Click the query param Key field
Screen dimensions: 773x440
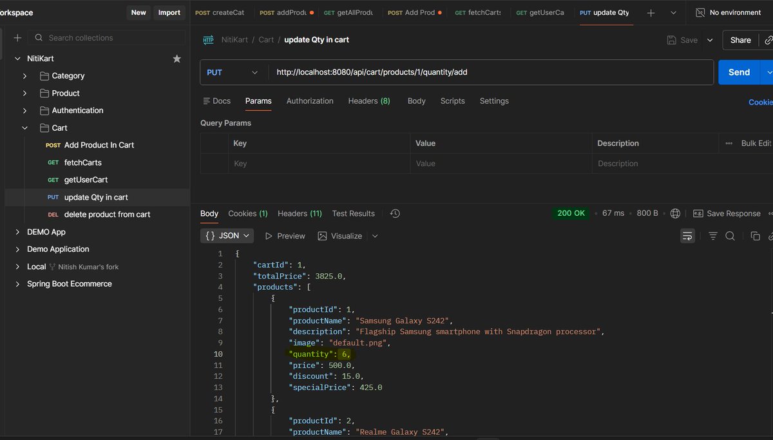coord(319,164)
